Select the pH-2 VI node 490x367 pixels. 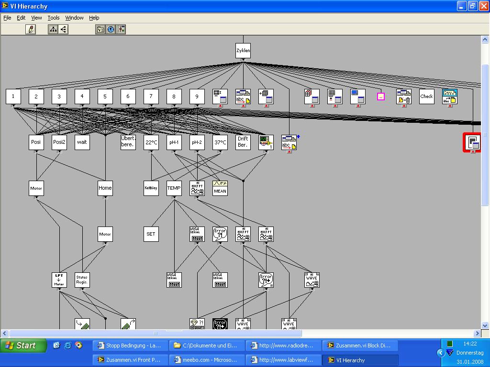[197, 142]
